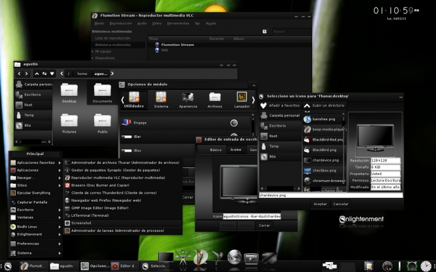Viewport: 436px width, 272px height.
Task: Select Temp in agustin places sidebar
Action: point(33,115)
